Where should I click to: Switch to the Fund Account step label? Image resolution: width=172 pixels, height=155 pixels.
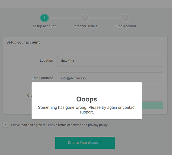(125, 26)
